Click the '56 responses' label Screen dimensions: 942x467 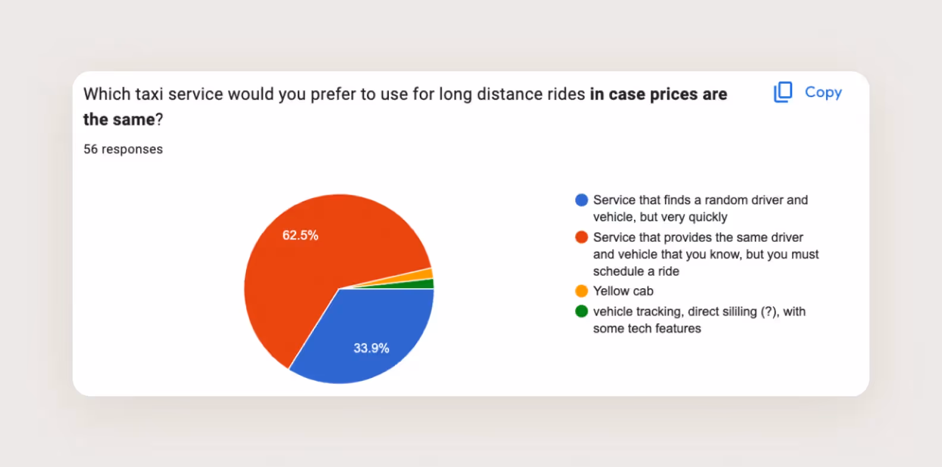(123, 149)
